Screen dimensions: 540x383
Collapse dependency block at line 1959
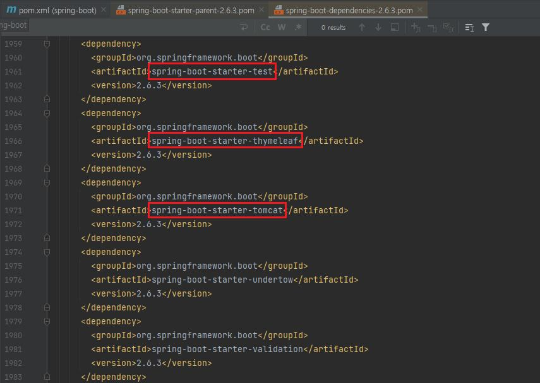coord(47,44)
